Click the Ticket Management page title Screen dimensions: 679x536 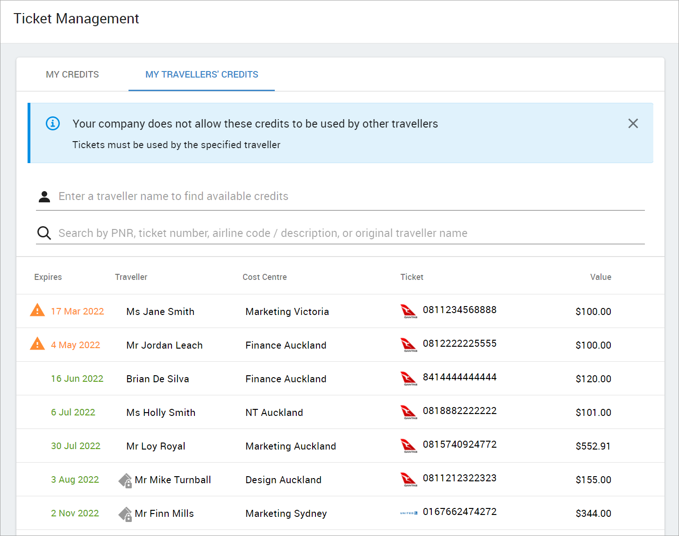(x=76, y=19)
